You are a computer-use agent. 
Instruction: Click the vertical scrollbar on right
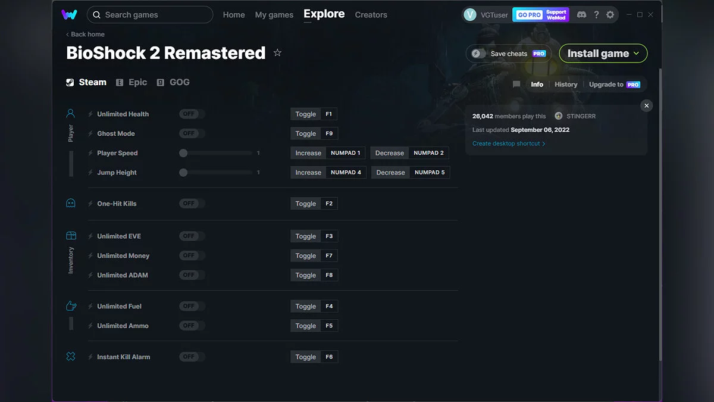pyautogui.click(x=660, y=214)
